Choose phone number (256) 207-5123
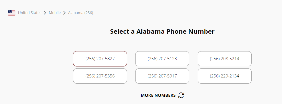Viewport: 282px width, 104px height. click(162, 59)
